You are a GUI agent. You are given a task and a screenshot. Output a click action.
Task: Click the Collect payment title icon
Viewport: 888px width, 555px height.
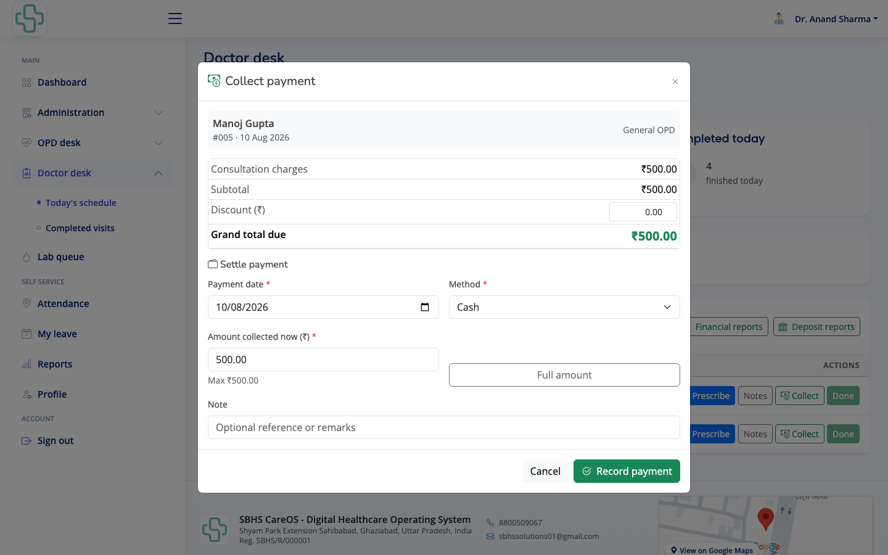[x=214, y=81]
